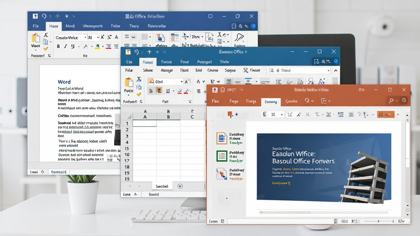Screen dimensions: 420x236
Task: Click the Undo icon in the spreadsheet title bar
Action: coord(137,52)
